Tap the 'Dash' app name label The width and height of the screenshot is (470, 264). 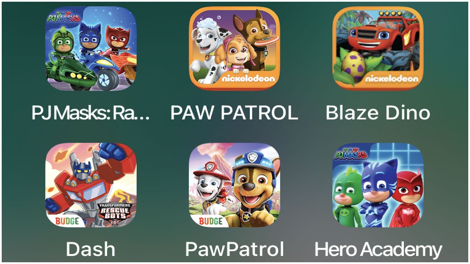[x=91, y=249]
